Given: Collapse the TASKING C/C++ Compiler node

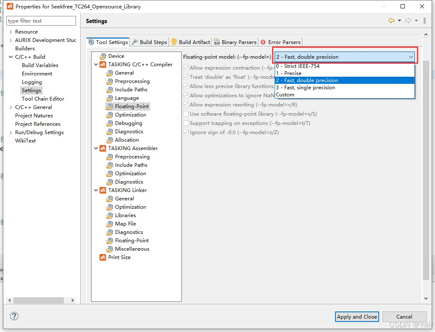Looking at the screenshot, I should (x=96, y=65).
